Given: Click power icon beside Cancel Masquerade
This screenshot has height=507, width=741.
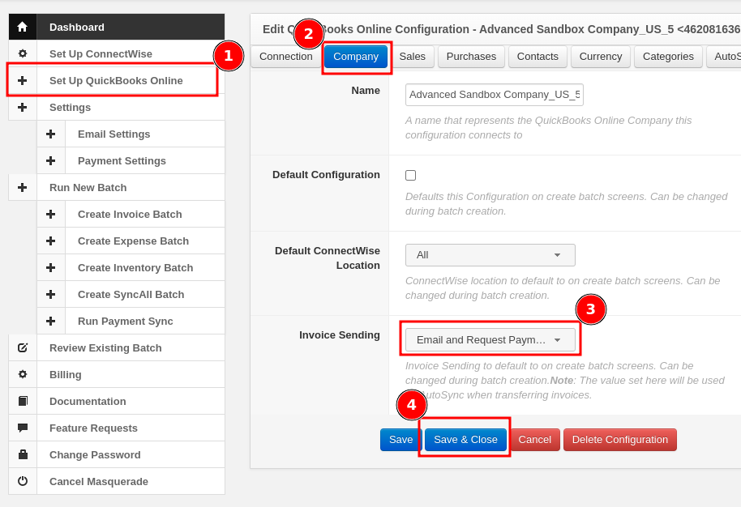Looking at the screenshot, I should click(x=22, y=482).
